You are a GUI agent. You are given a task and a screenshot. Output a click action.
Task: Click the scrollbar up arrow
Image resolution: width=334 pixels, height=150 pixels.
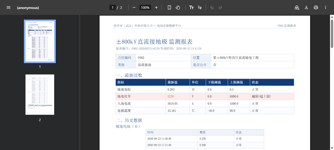[x=332, y=17]
